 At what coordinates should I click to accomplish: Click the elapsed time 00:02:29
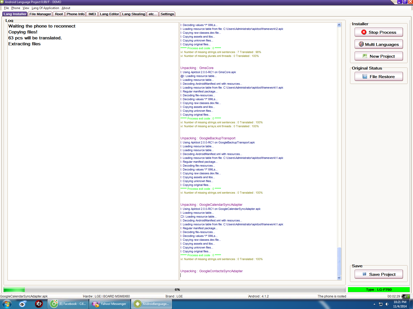394,296
